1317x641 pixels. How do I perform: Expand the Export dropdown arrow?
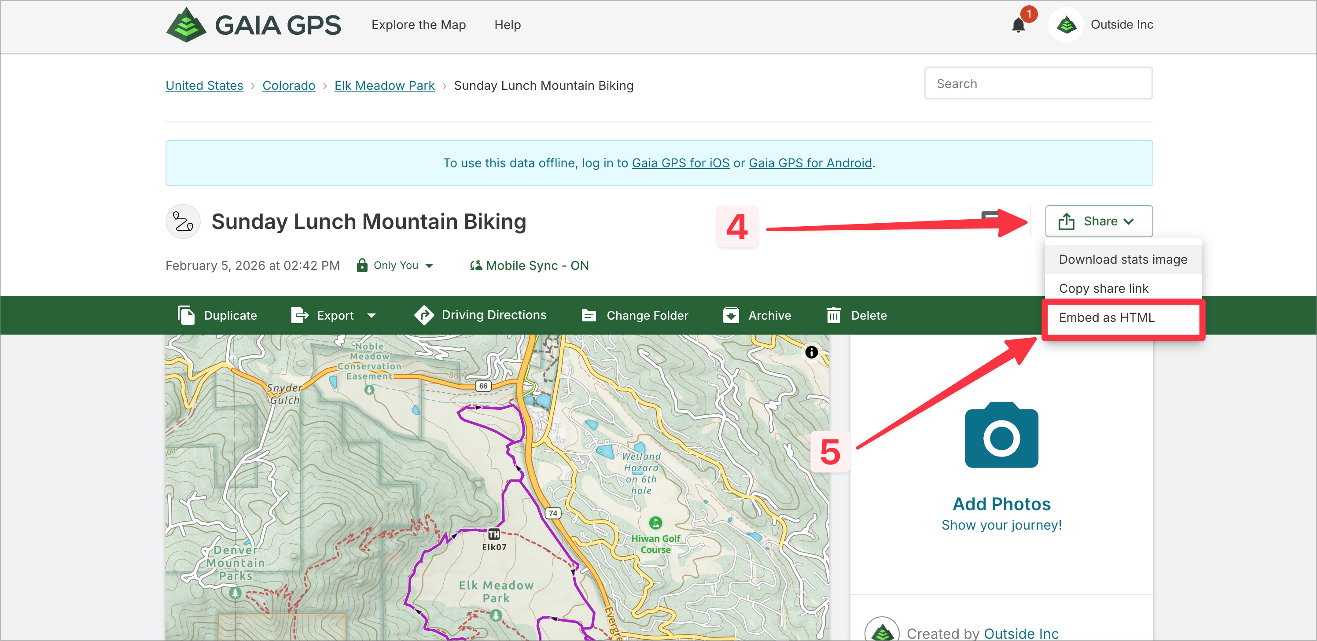[372, 315]
